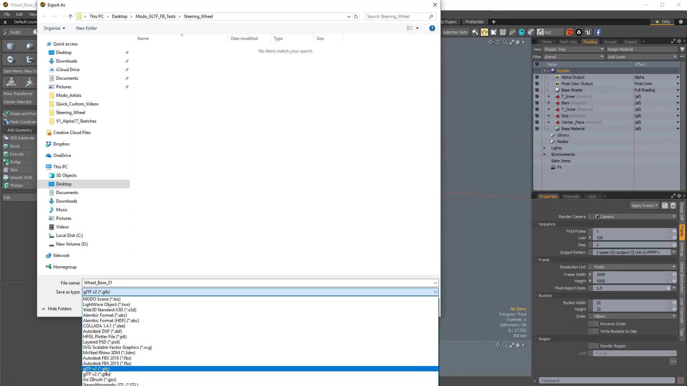The image size is (687, 386).
Task: Click New folder button
Action: [87, 28]
